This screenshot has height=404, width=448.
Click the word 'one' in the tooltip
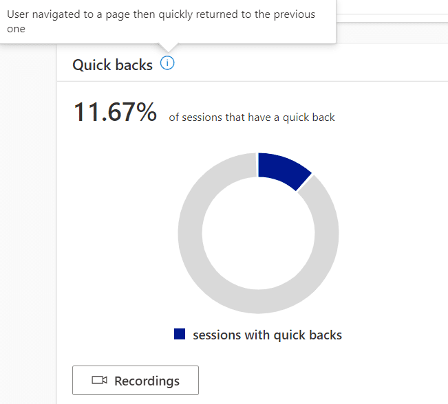click(x=16, y=29)
